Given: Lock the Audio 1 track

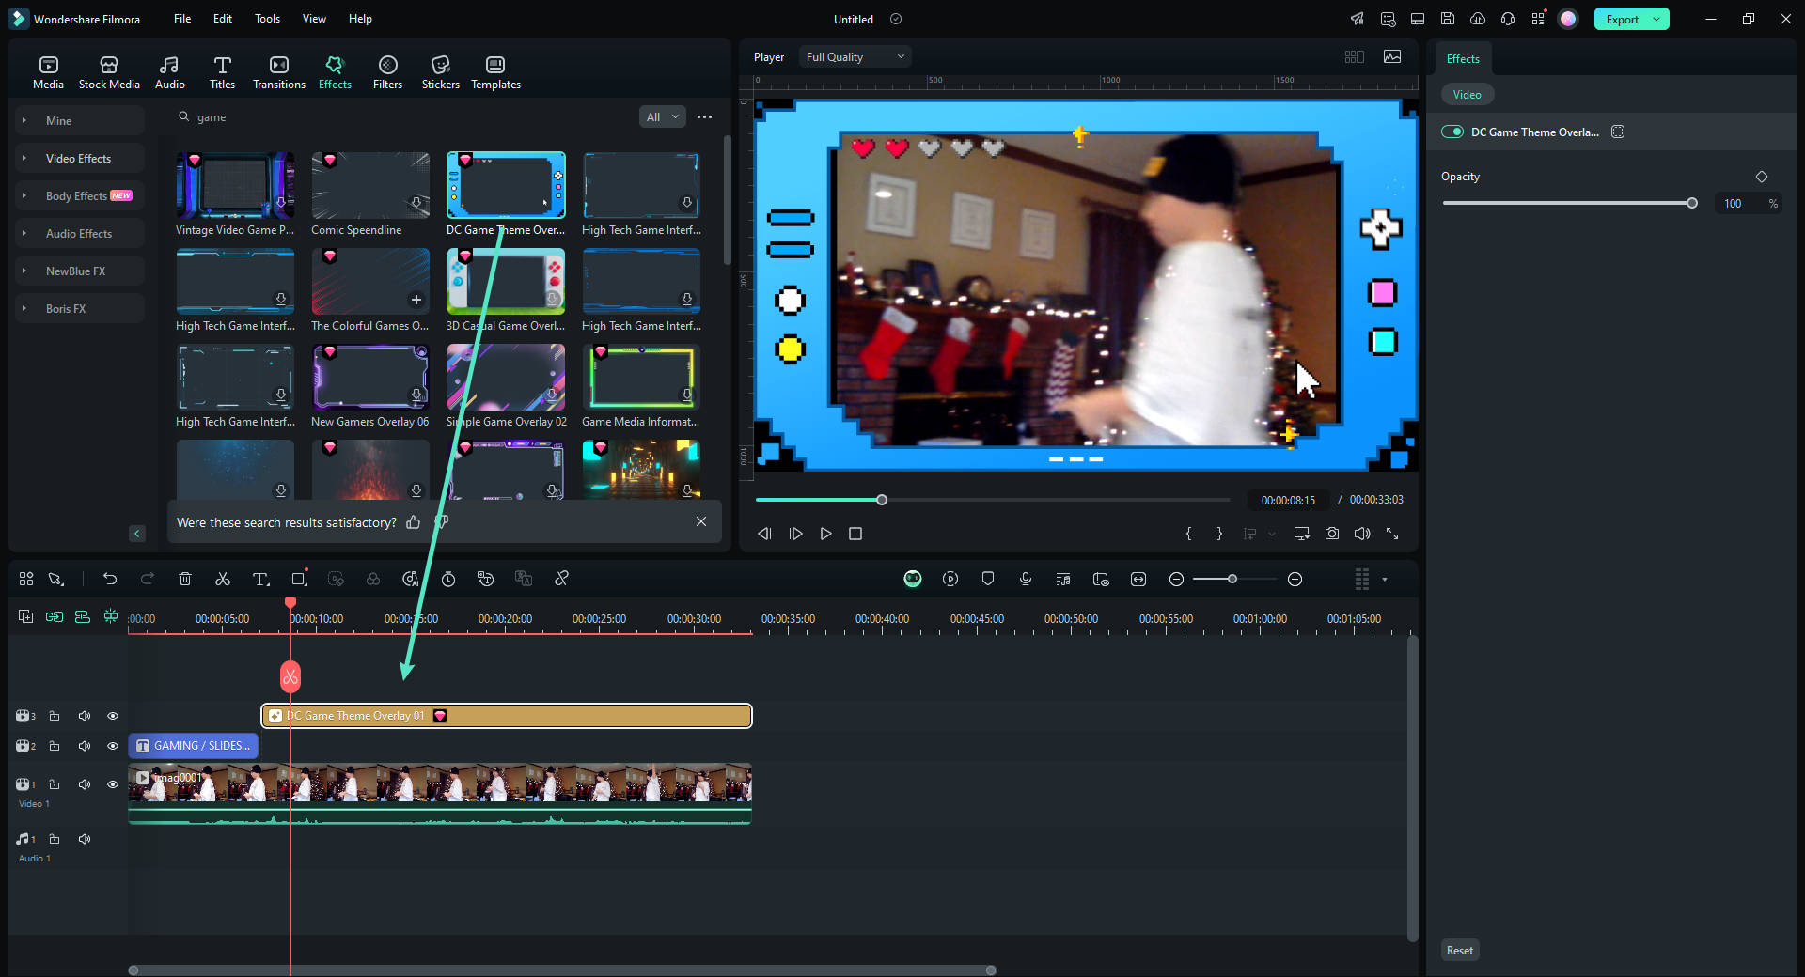Looking at the screenshot, I should (55, 839).
